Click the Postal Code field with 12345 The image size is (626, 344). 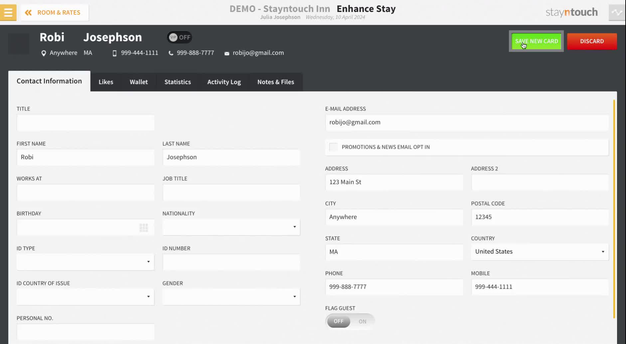pos(540,217)
